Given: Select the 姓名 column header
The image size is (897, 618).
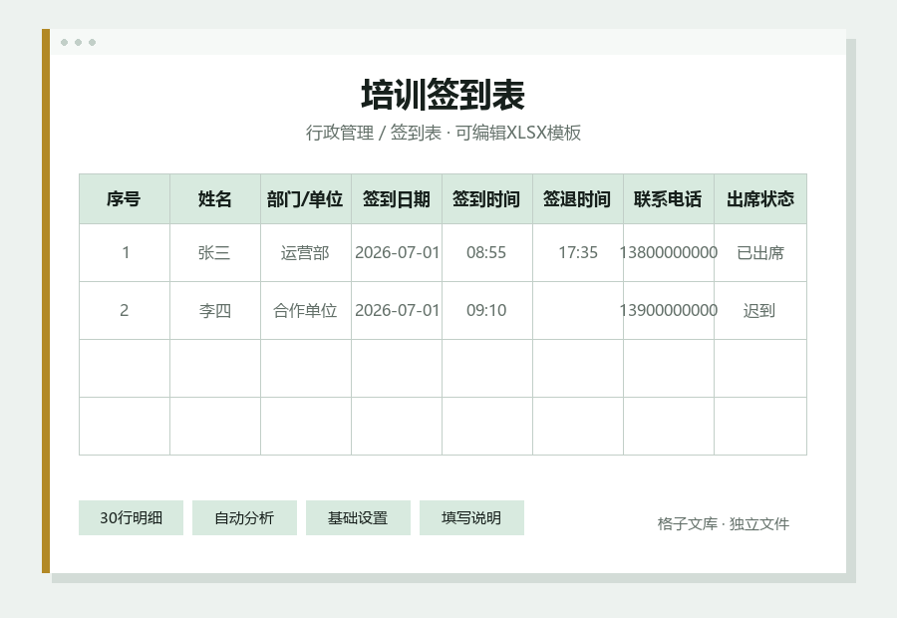Looking at the screenshot, I should pyautogui.click(x=215, y=199).
